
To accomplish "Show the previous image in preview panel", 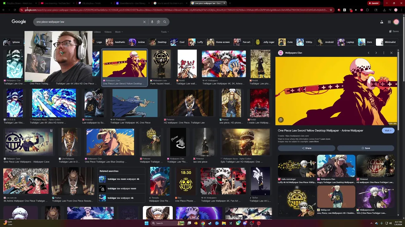I will [x=369, y=53].
